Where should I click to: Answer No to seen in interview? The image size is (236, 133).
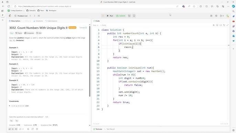tap(17, 121)
